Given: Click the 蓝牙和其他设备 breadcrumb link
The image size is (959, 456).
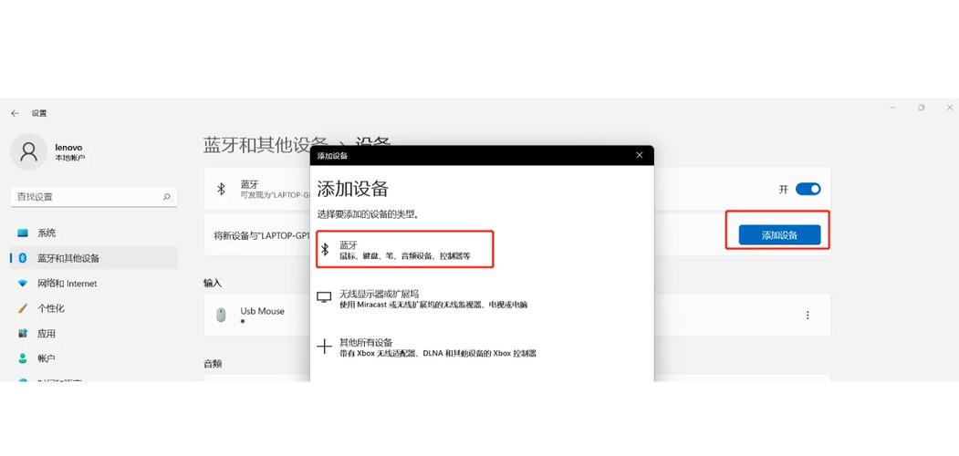Looking at the screenshot, I should 266,145.
